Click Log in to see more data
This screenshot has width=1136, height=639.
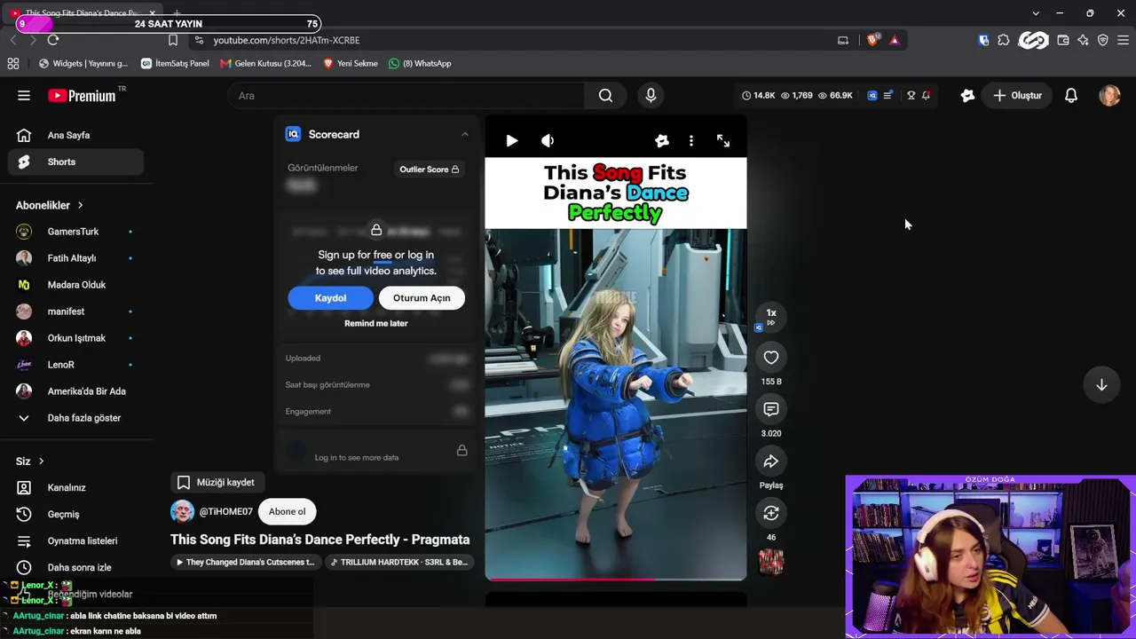(357, 458)
